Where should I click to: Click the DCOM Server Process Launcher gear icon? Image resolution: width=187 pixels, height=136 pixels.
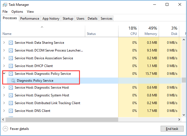point(11,50)
